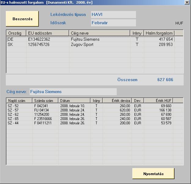The height and width of the screenshot is (184, 191).
Task: Click the Napló szám column header
Action: coord(19,101)
